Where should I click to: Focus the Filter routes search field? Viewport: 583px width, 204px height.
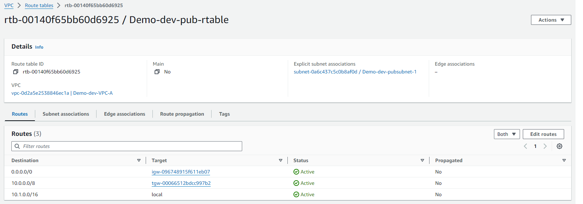click(127, 146)
